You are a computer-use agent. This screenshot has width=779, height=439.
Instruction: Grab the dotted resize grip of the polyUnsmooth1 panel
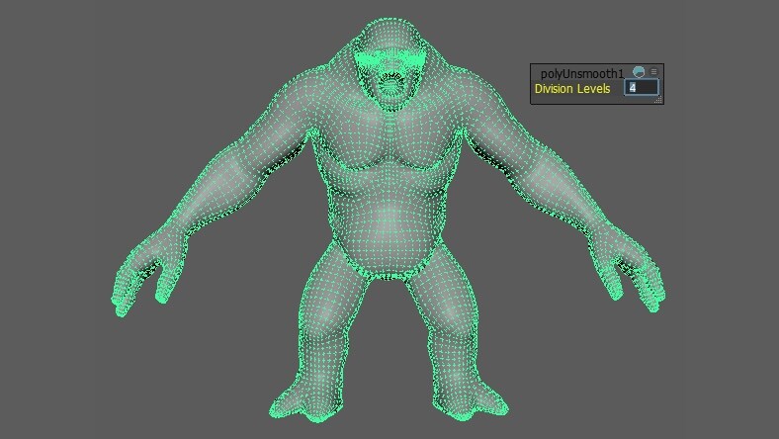click(658, 100)
